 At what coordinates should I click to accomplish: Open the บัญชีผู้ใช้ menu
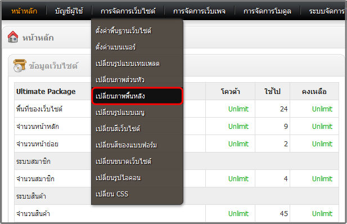[x=69, y=11]
